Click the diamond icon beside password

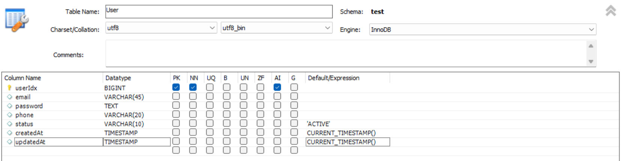(x=10, y=106)
